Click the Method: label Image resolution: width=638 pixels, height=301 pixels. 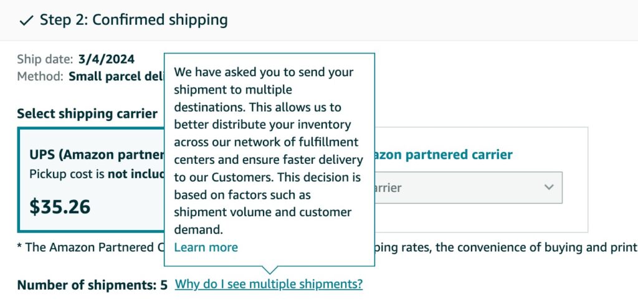[x=40, y=77]
